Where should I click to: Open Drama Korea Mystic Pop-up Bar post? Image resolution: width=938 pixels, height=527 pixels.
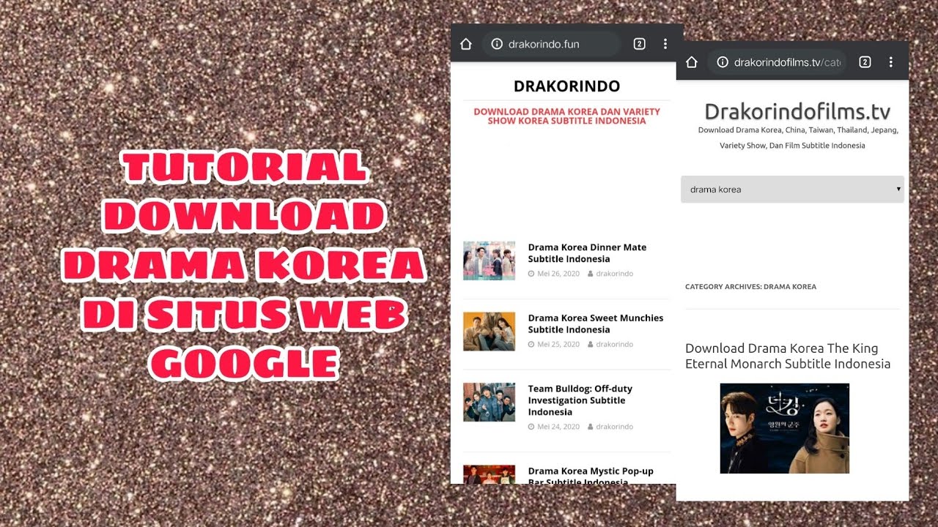point(591,475)
